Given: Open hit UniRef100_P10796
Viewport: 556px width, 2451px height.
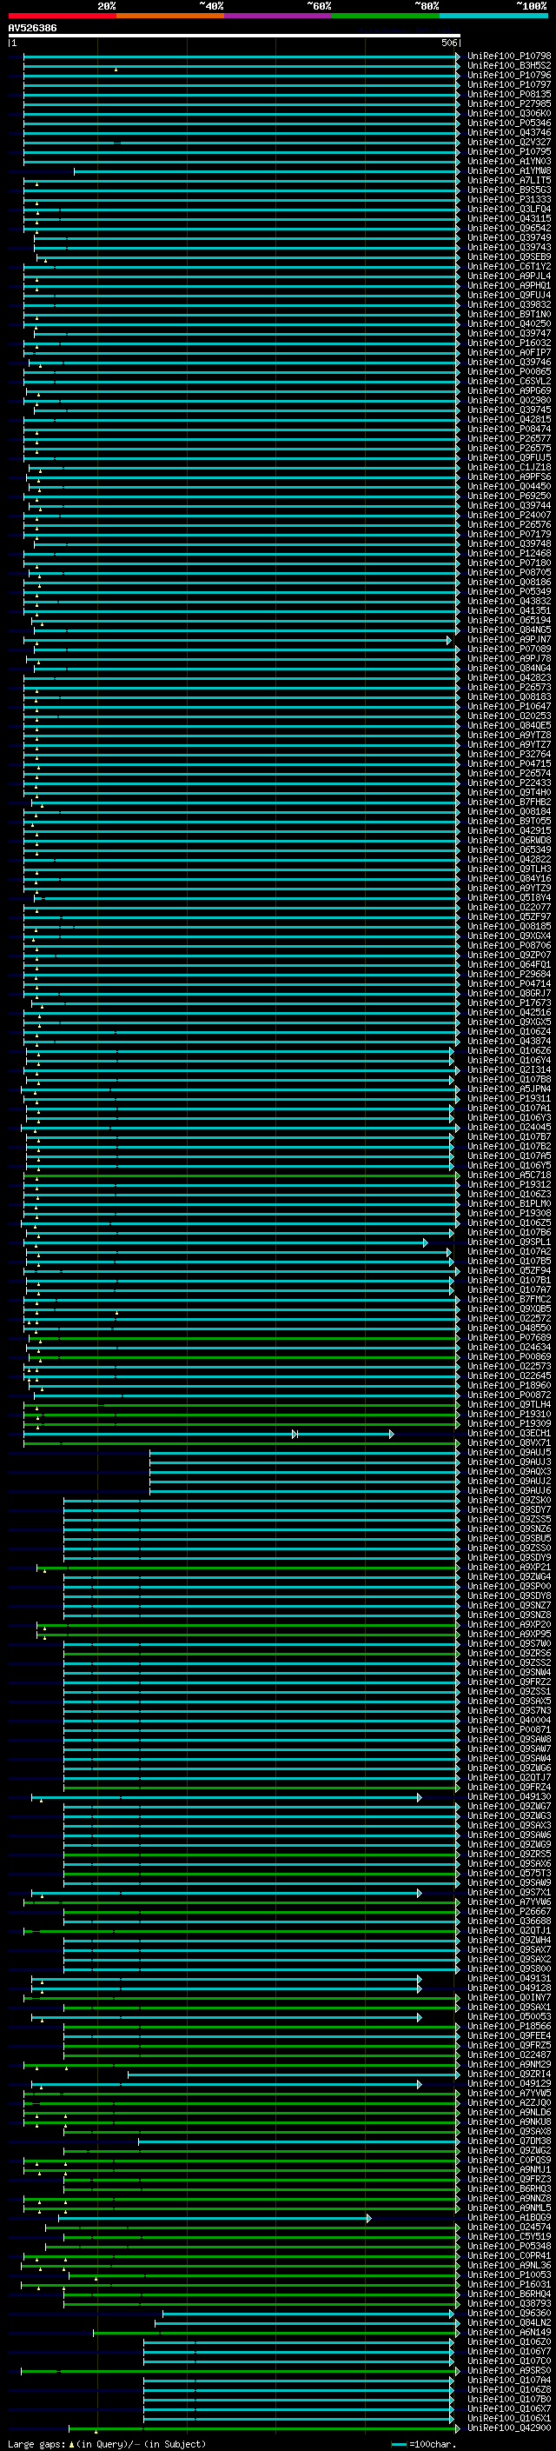Looking at the screenshot, I should pos(509,75).
